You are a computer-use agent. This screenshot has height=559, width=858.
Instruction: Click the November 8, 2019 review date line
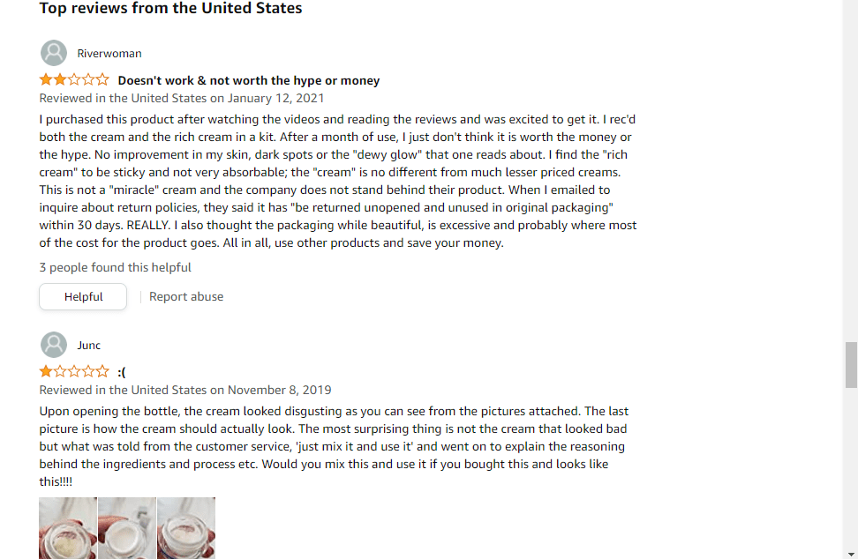[x=185, y=390]
